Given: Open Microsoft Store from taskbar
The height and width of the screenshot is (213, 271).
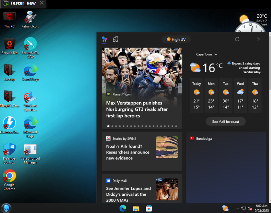Looking at the screenshot, I should [x=149, y=208].
